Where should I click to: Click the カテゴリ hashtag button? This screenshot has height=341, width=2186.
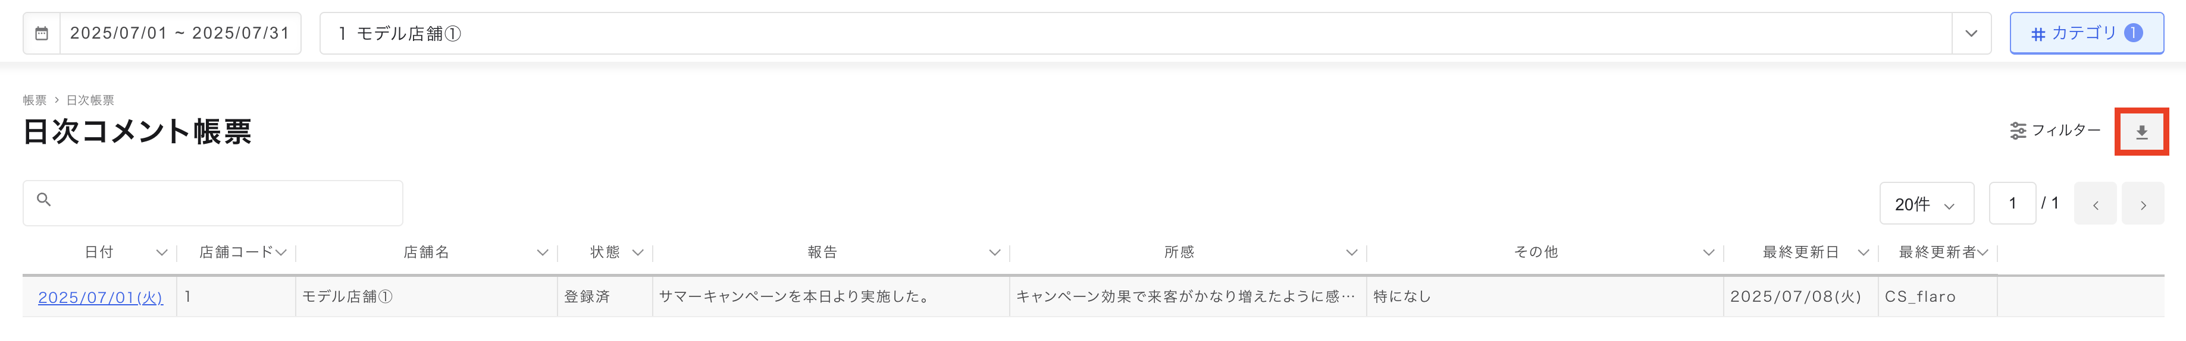2086,34
